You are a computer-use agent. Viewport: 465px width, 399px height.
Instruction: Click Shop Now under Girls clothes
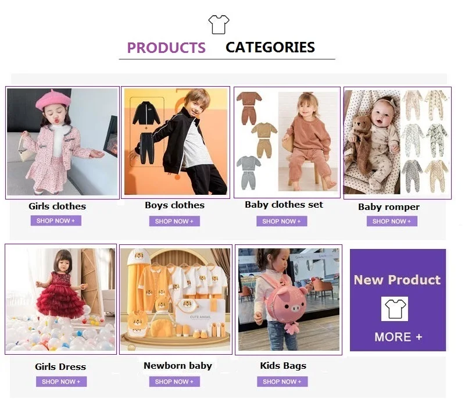pos(56,220)
